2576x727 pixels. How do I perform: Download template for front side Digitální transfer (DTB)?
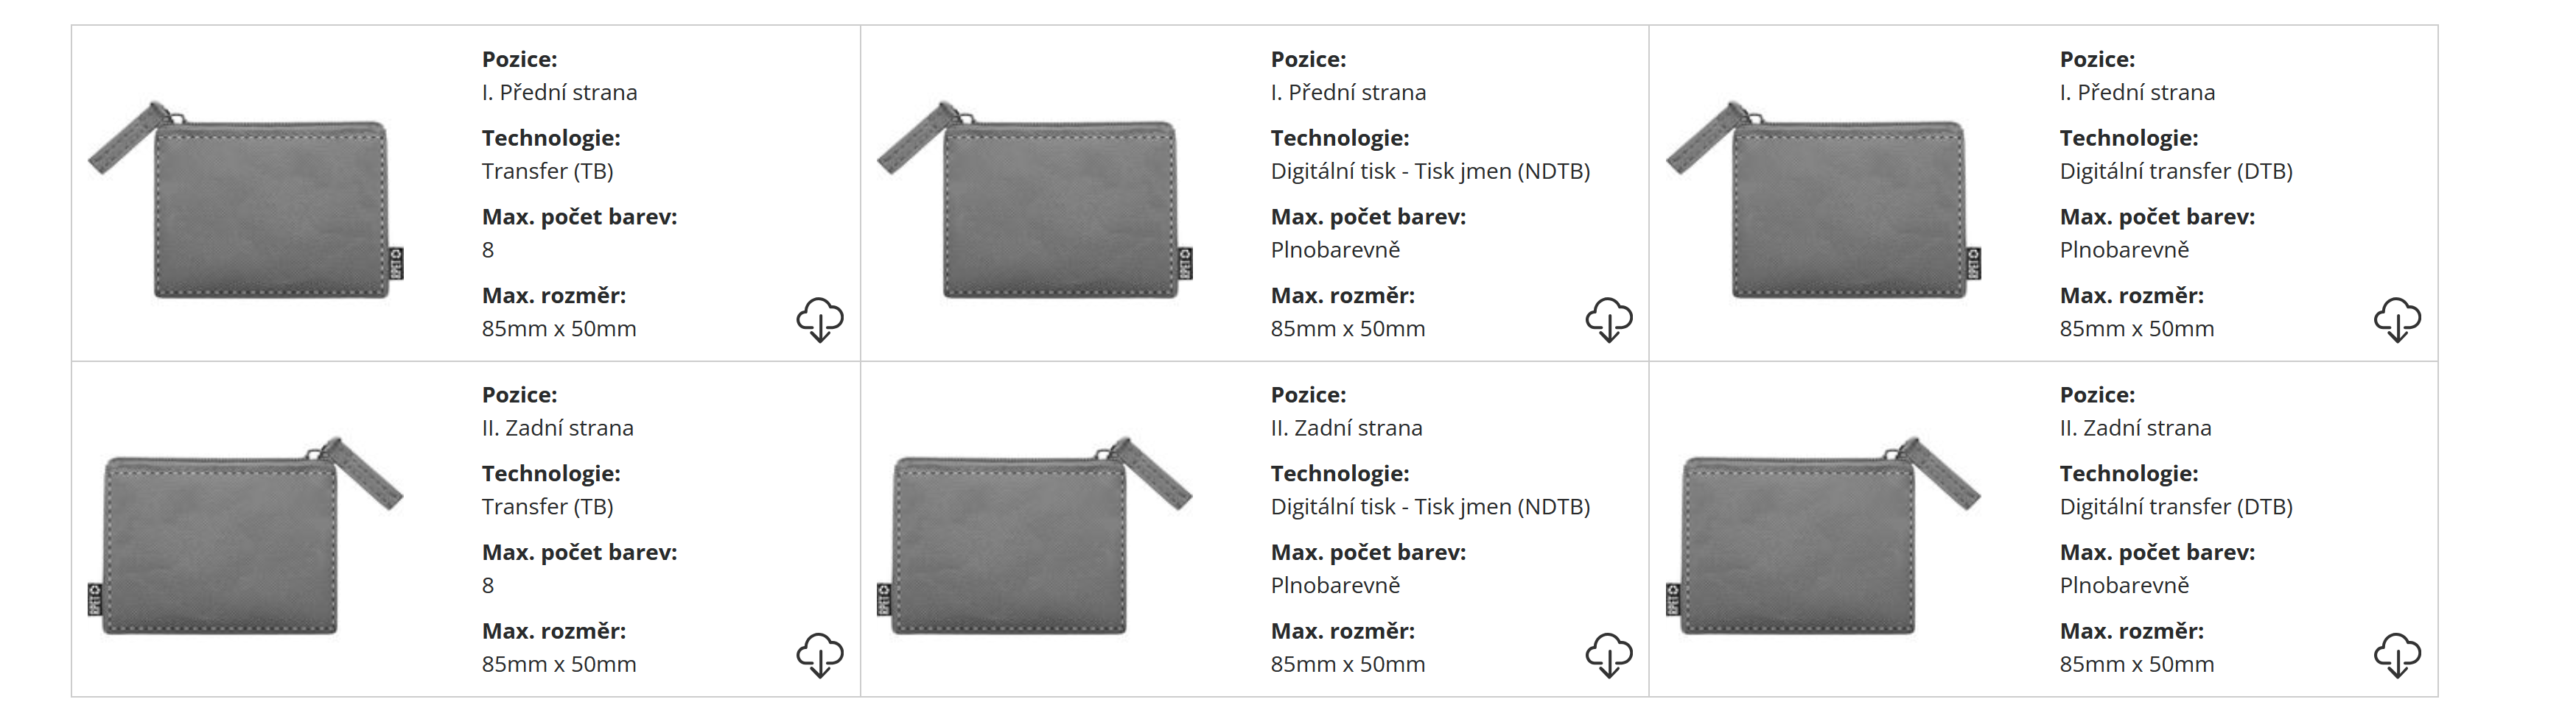pyautogui.click(x=2397, y=319)
